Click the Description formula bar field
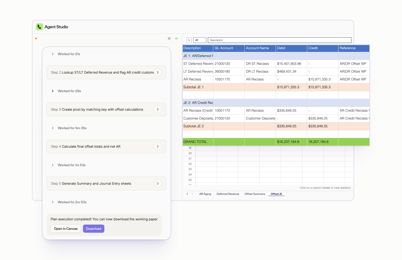This screenshot has height=260, width=402. pyautogui.click(x=280, y=40)
